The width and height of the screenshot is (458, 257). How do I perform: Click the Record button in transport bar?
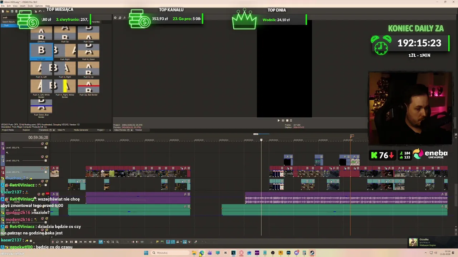(53, 242)
